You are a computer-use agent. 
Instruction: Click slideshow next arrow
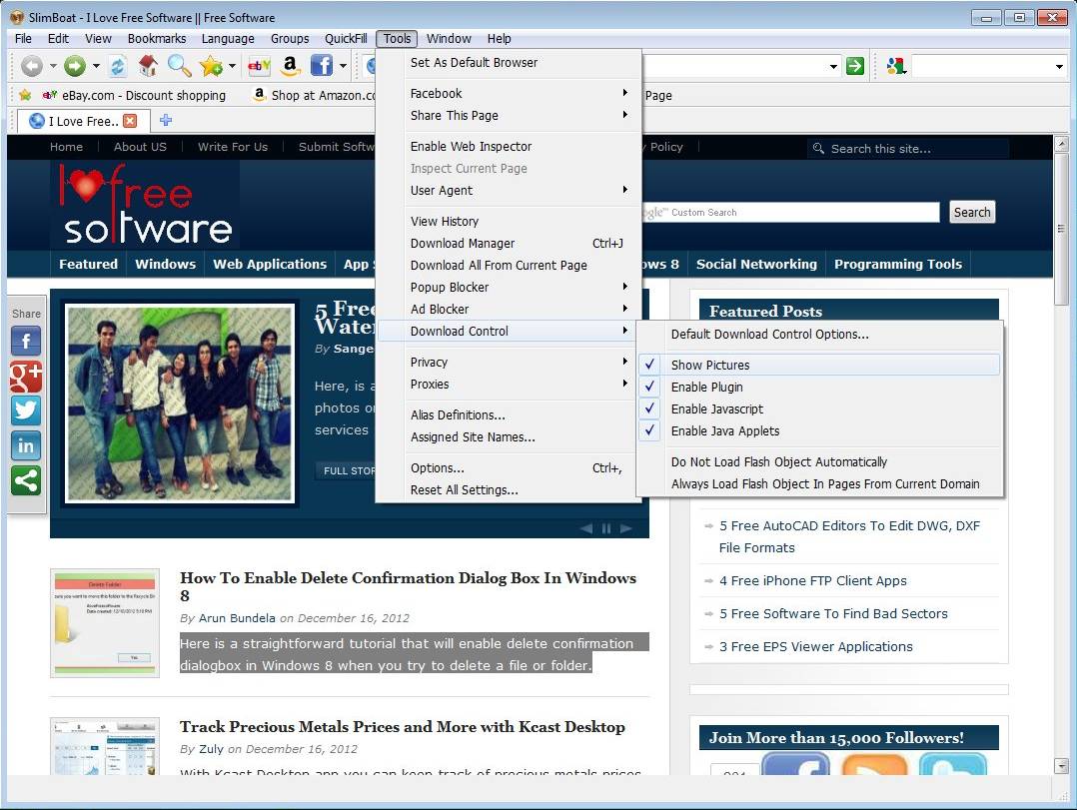[625, 528]
